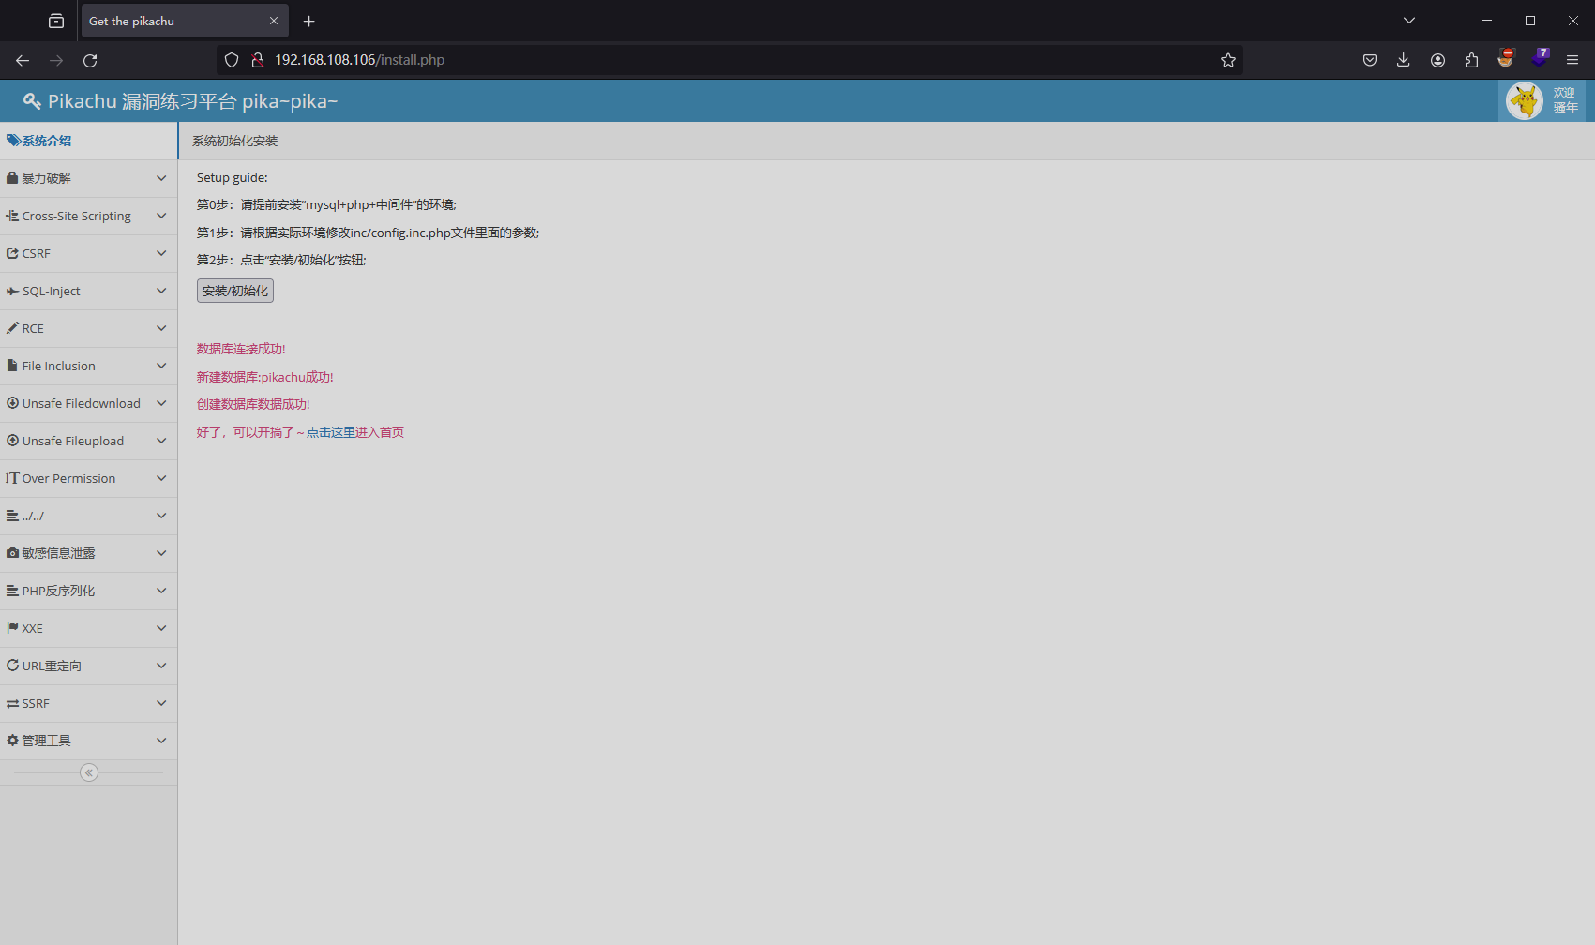Screen dimensions: 1595x945
Task: Expand the RCE menu chevron
Action: 161,328
